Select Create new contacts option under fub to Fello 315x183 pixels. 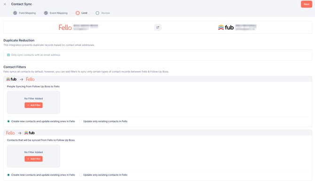[x=8, y=121]
